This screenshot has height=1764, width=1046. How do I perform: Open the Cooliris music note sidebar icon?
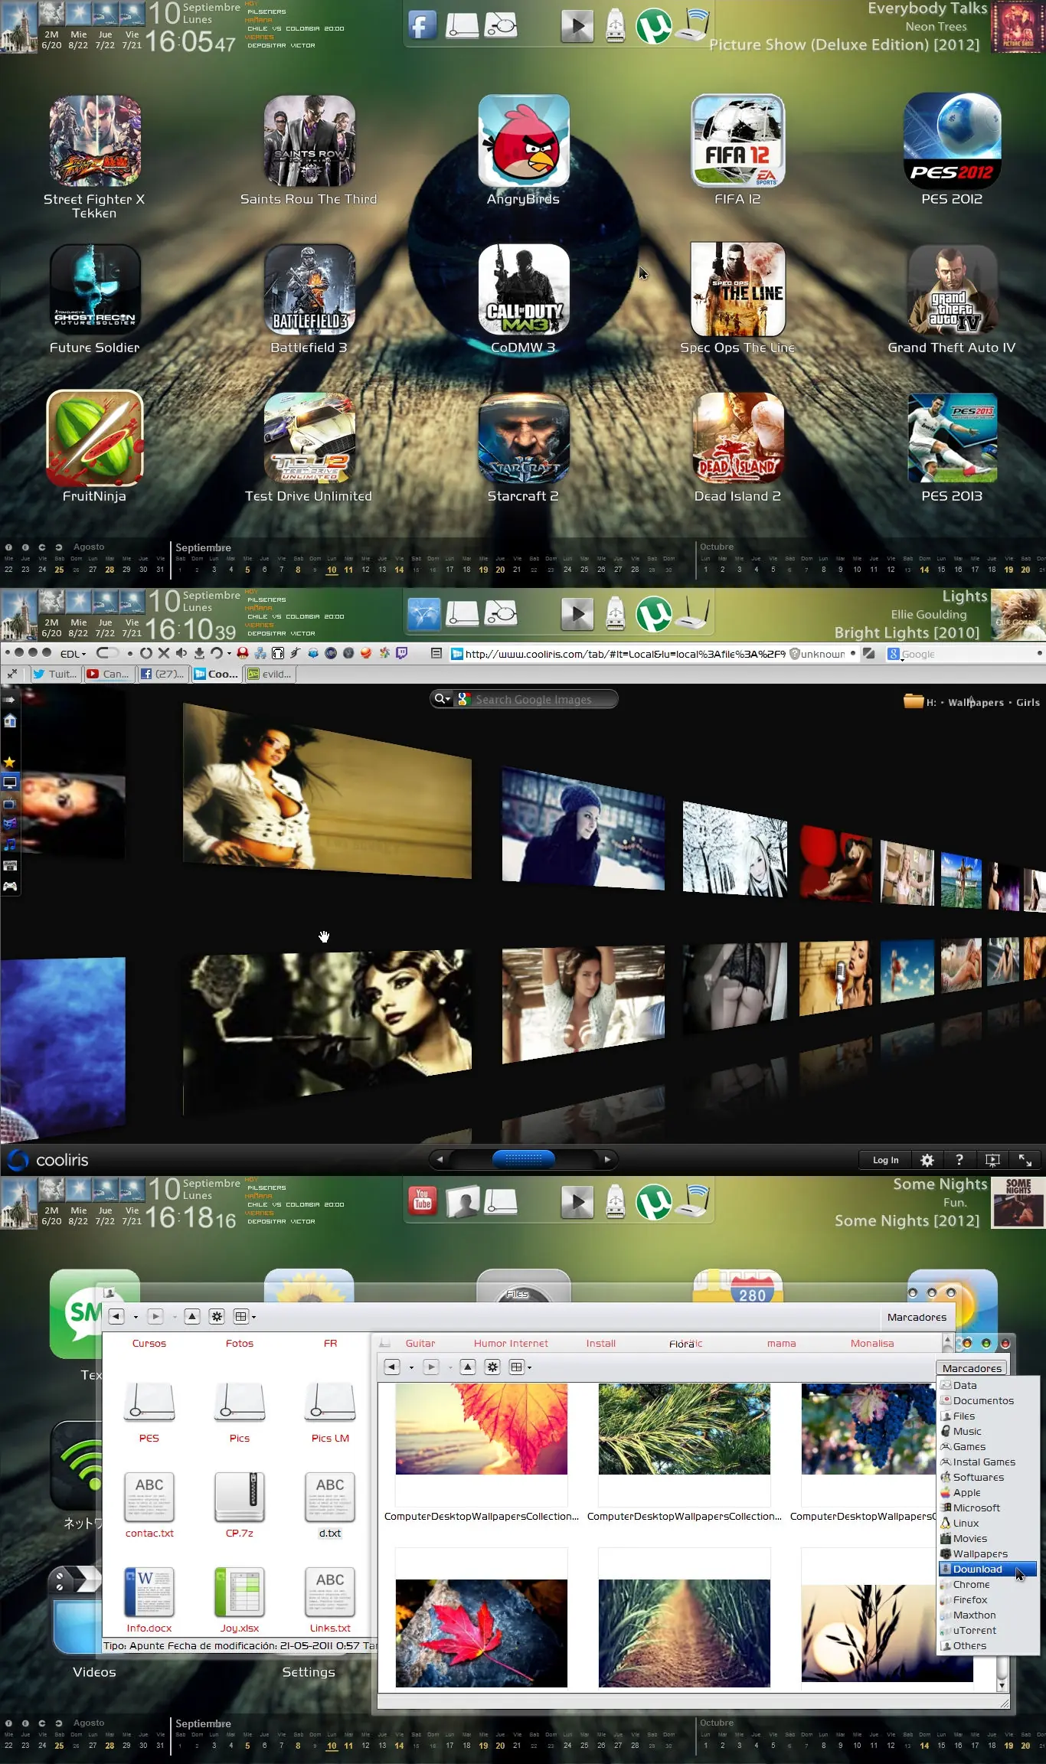coord(10,844)
